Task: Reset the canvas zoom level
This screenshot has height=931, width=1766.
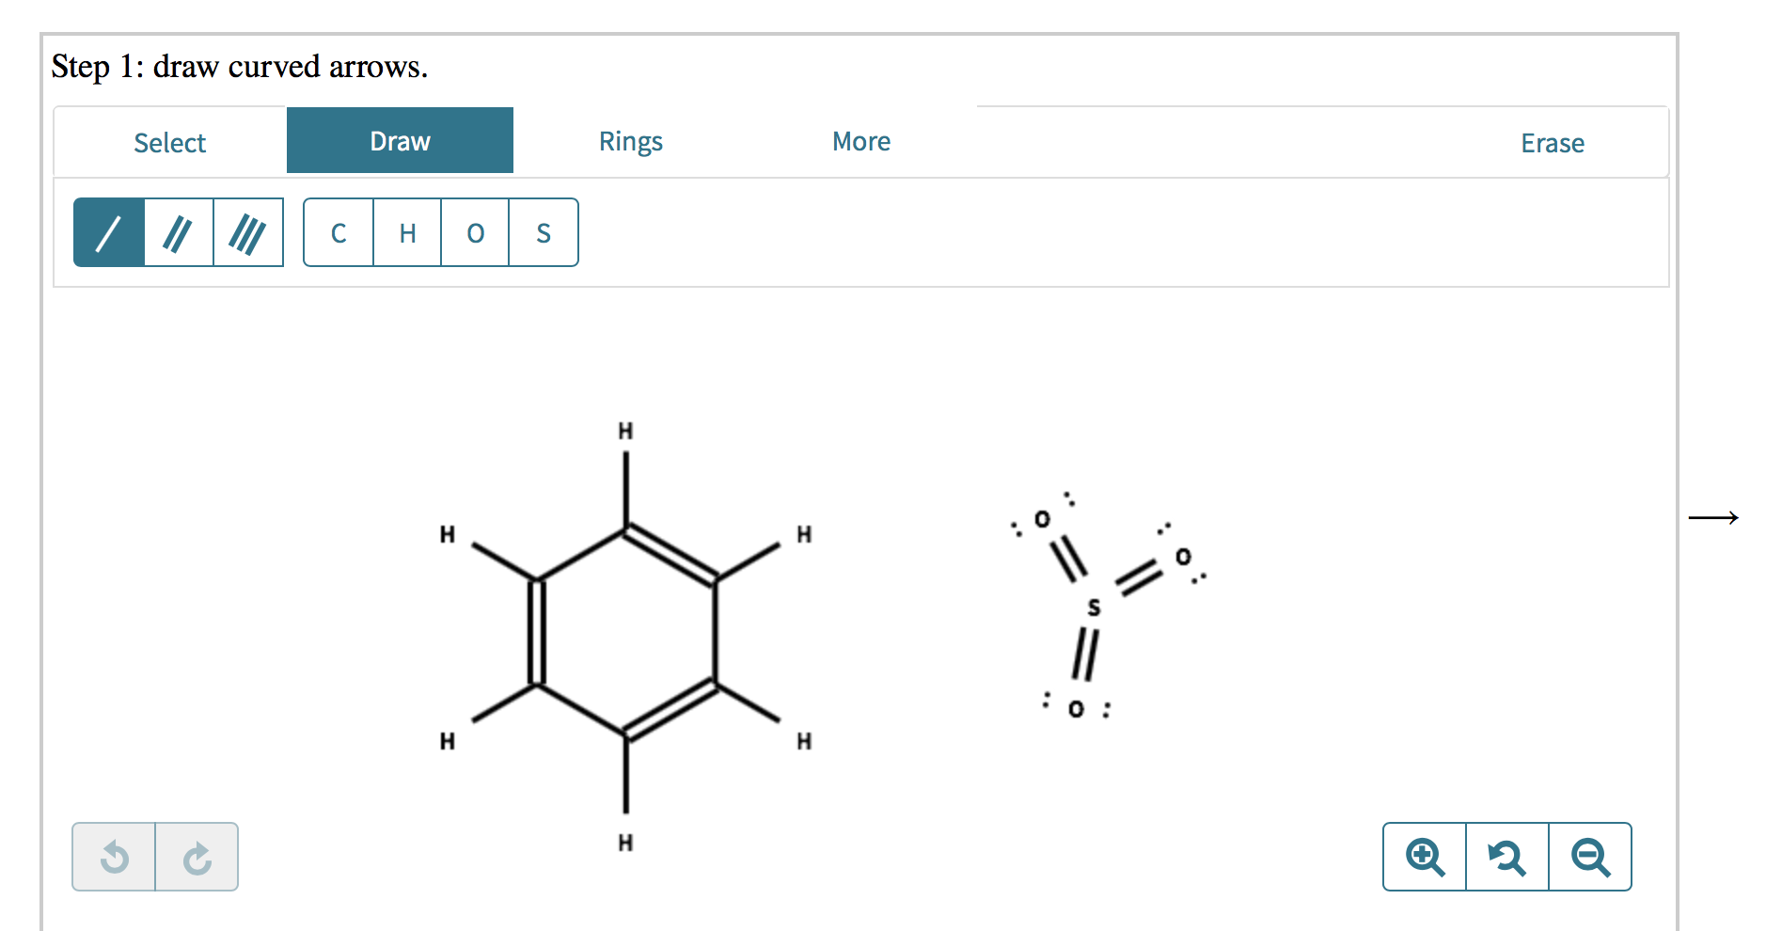Action: click(1506, 857)
